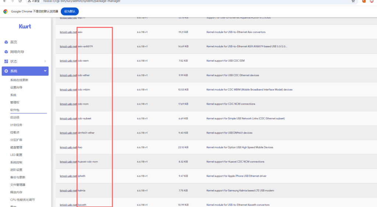Expand the 状态 menu chevron
This screenshot has height=207, width=377.
(x=45, y=61)
